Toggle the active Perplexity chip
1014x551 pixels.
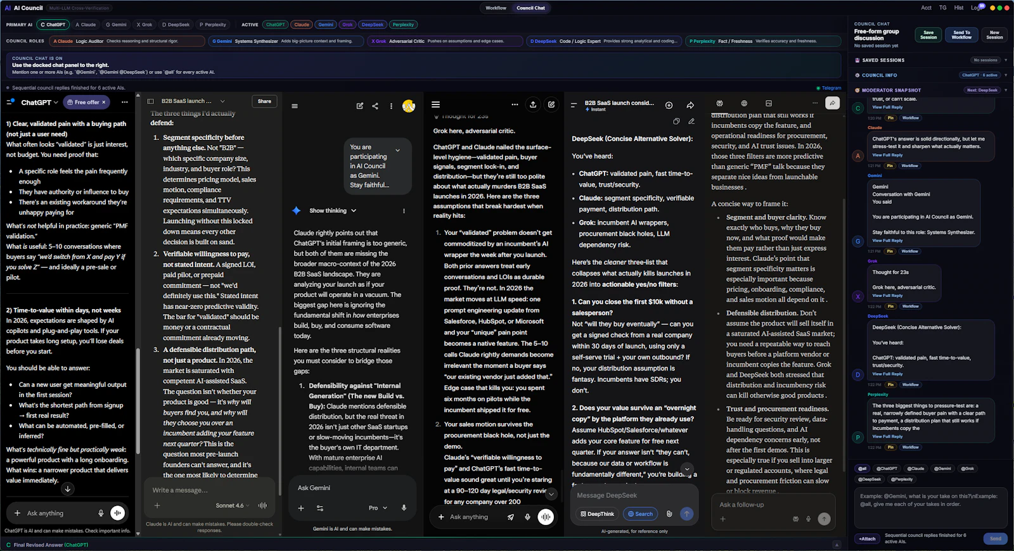click(403, 25)
